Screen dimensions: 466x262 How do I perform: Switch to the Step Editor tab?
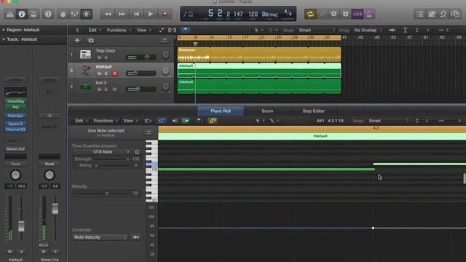tap(314, 111)
